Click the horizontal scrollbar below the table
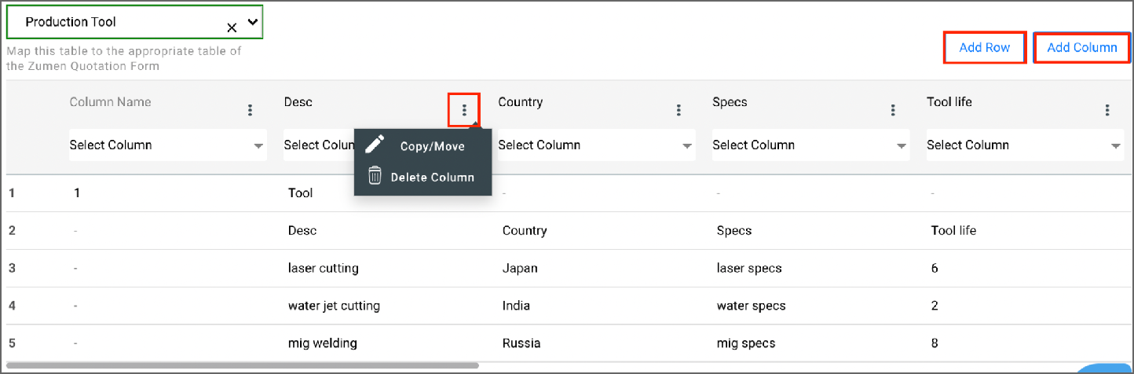This screenshot has height=374, width=1134. [242, 365]
